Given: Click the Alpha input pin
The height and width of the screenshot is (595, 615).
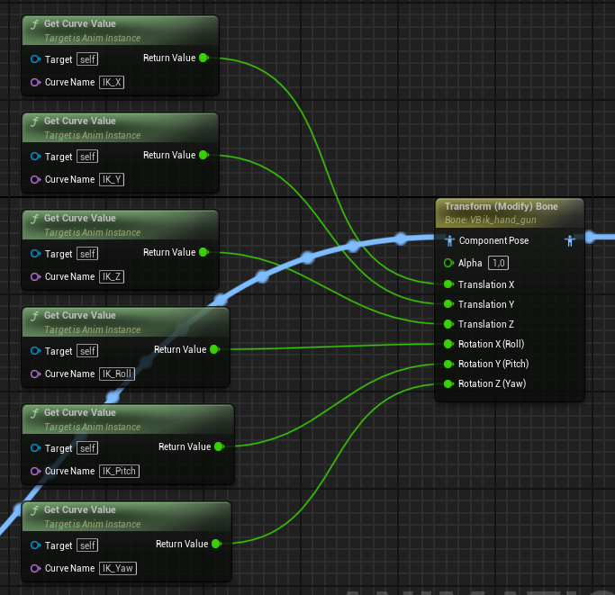Looking at the screenshot, I should pyautogui.click(x=448, y=263).
